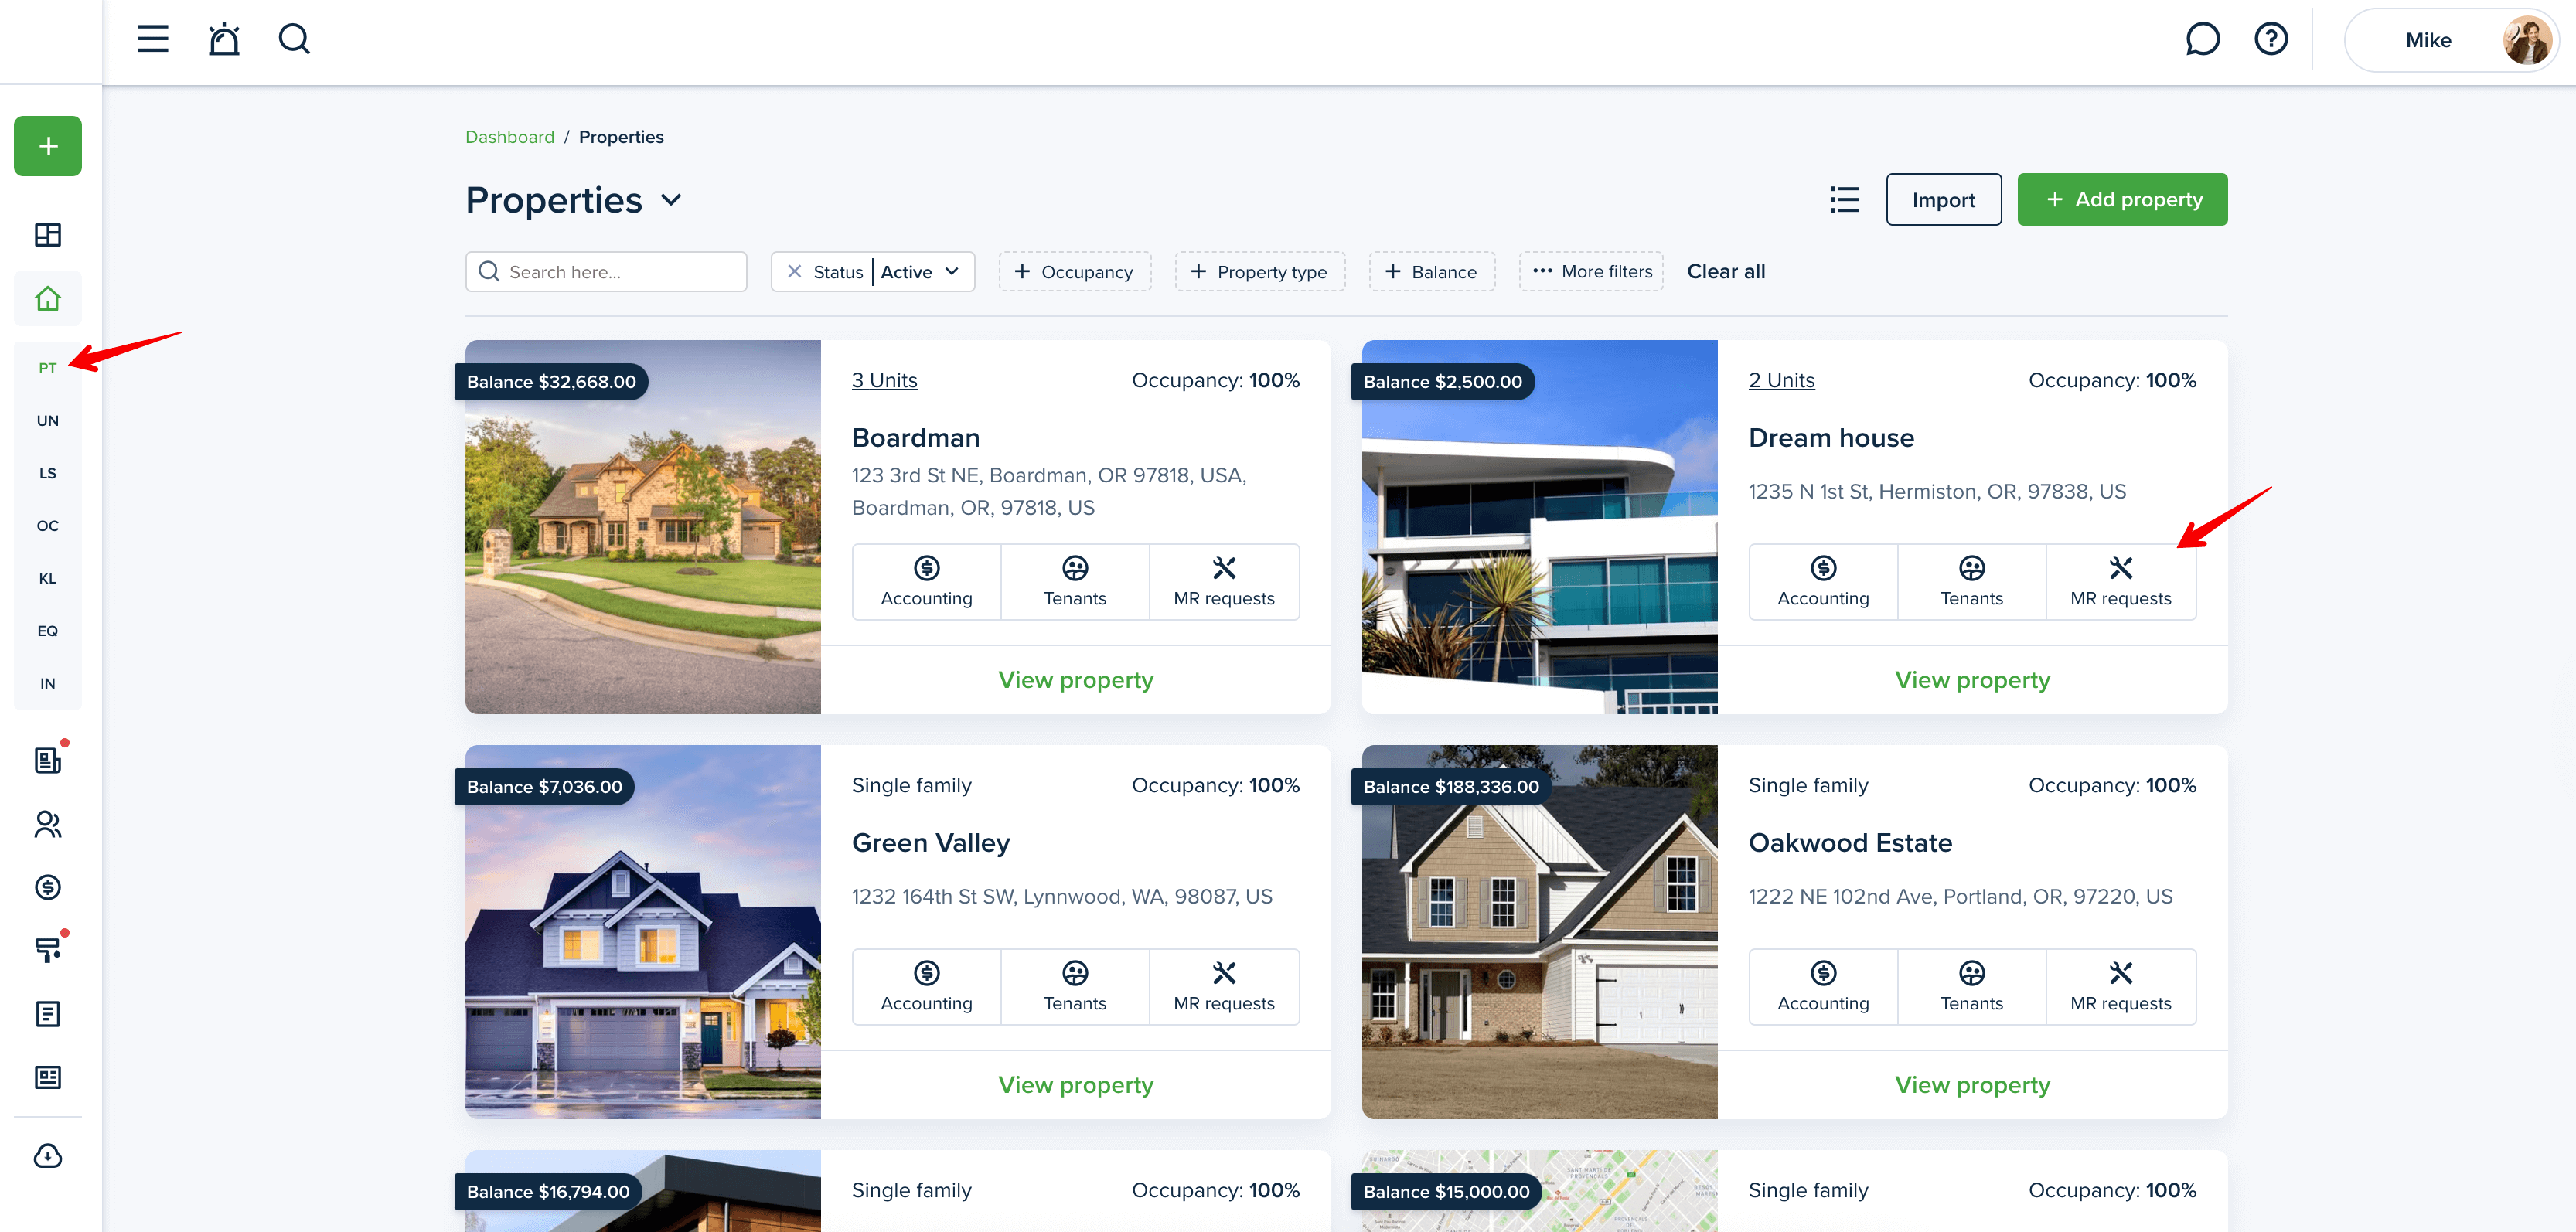Click the help question mark icon

point(2271,39)
